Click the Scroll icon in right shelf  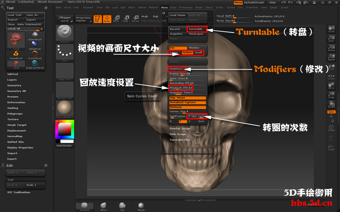[331, 29]
